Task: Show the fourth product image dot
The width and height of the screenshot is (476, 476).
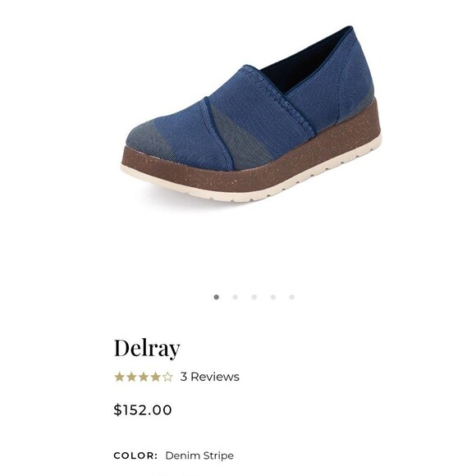Action: coord(273,297)
